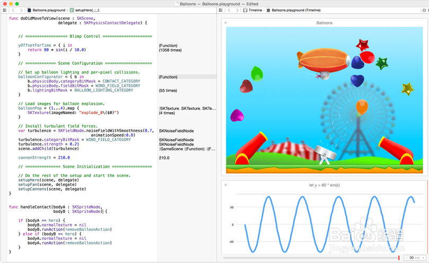Select Balloons.playground (Timeline) in the jump bar
Screen dimensions: 429x263
click(296, 10)
